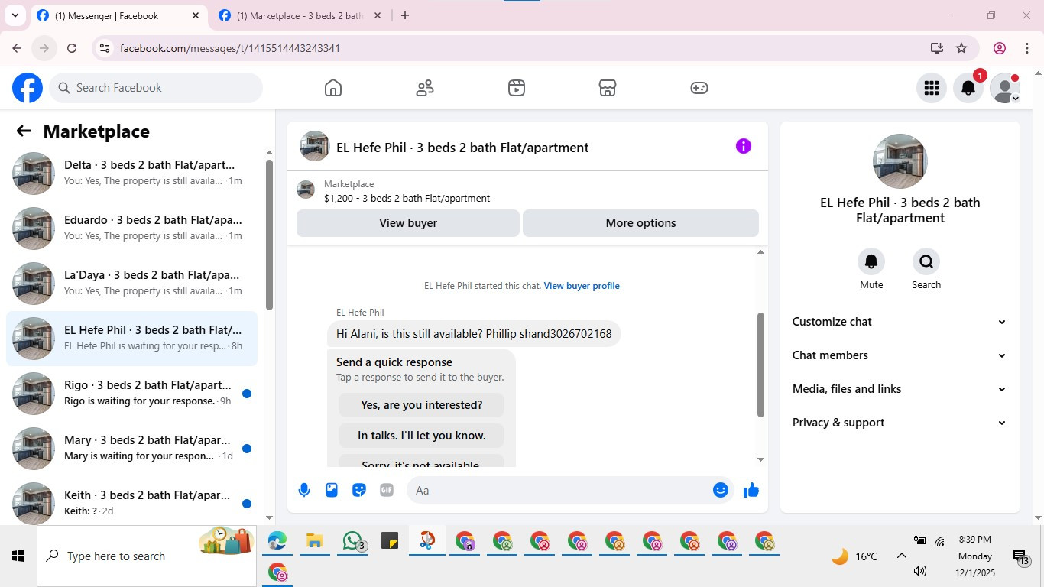The image size is (1044, 587).
Task: Open the View buyer profile link
Action: pyautogui.click(x=582, y=286)
